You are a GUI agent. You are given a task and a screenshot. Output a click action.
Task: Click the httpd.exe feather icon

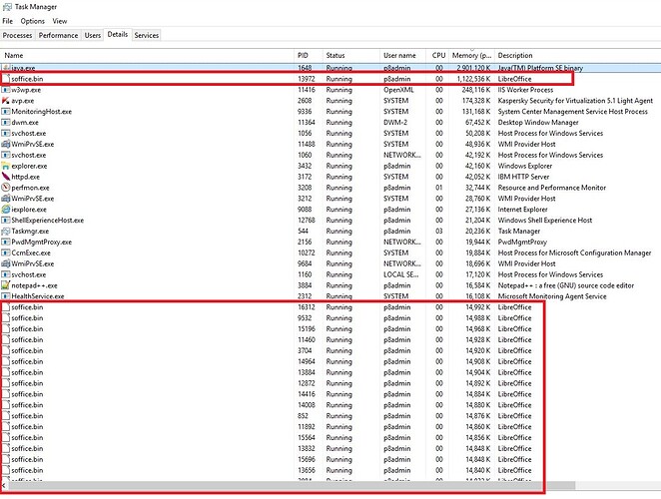5,177
